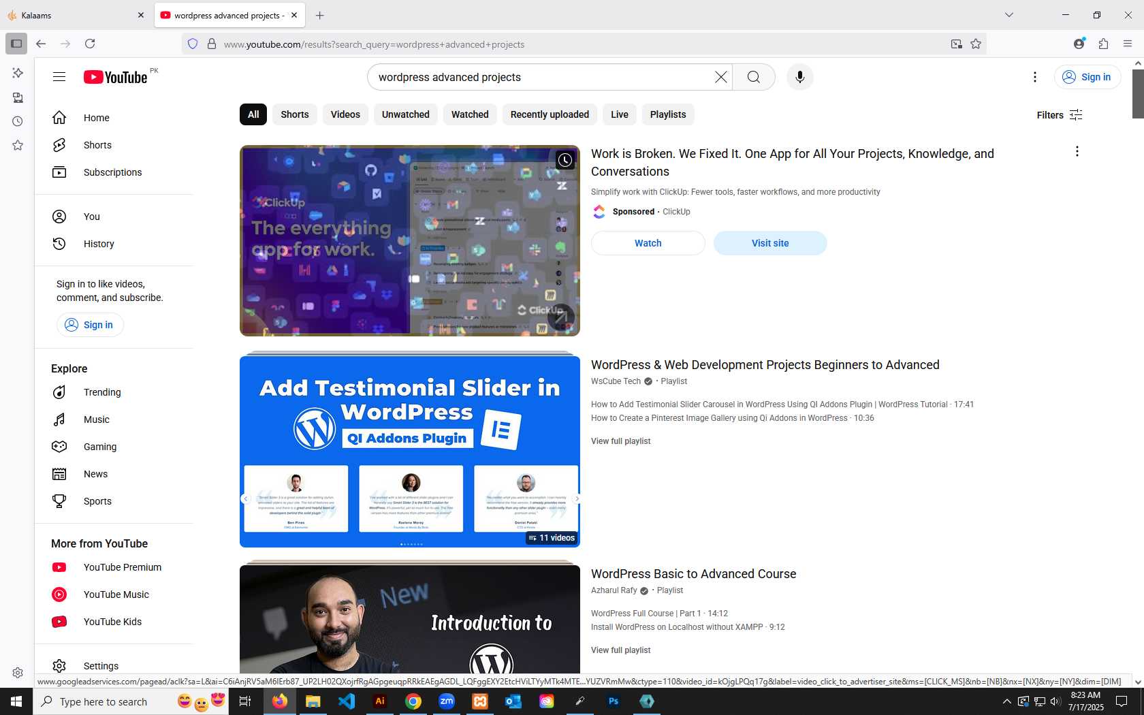Select the Recently uploaded chip
The width and height of the screenshot is (1144, 715).
[x=550, y=114]
